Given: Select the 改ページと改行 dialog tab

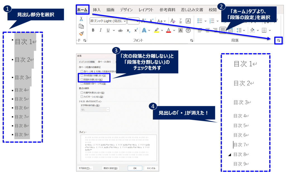Looking at the screenshot, I should [x=104, y=62].
